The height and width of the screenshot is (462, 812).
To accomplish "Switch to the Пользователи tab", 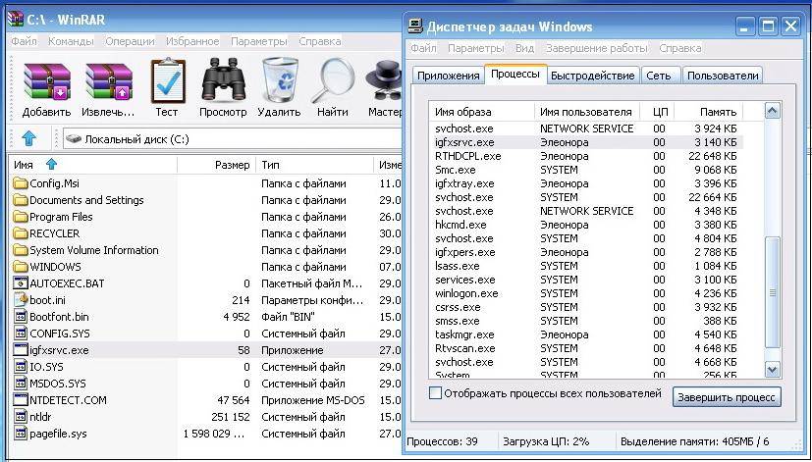I will pyautogui.click(x=723, y=75).
